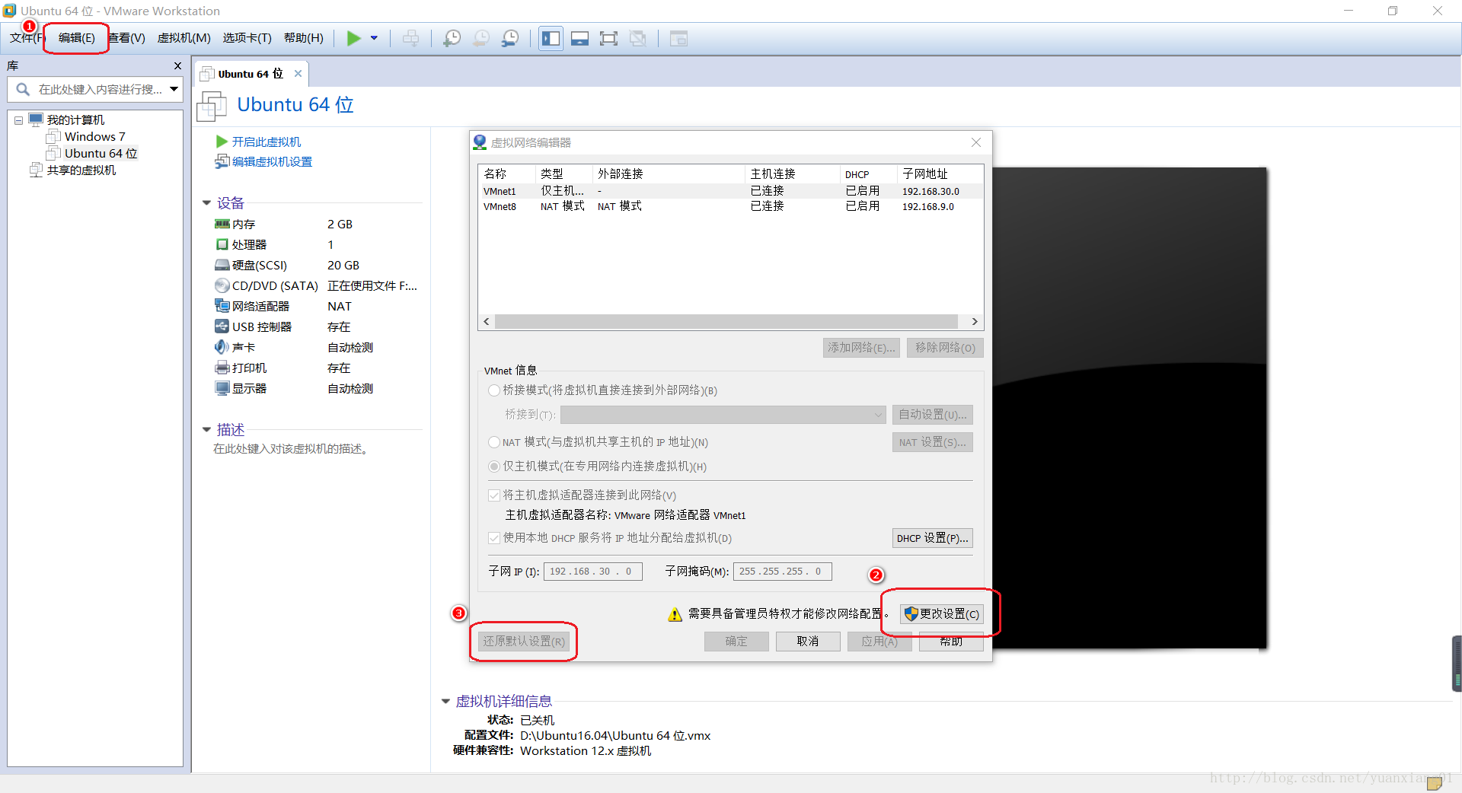Click the yellow note icon in status bar

coord(1435,782)
